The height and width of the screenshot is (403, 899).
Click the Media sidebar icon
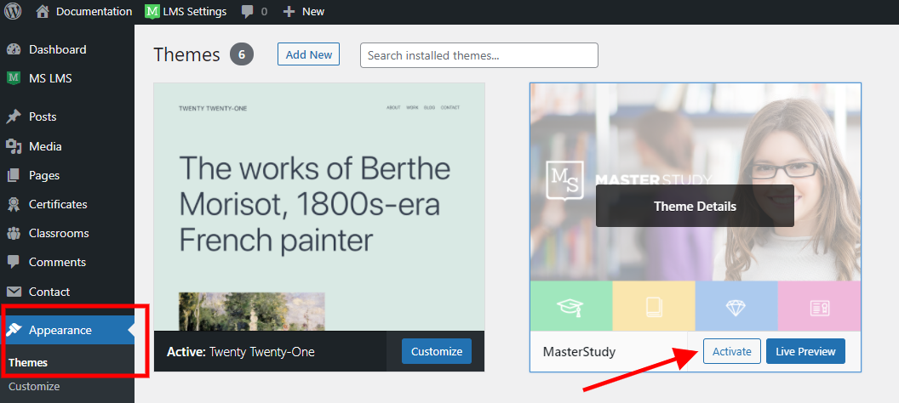tap(14, 146)
